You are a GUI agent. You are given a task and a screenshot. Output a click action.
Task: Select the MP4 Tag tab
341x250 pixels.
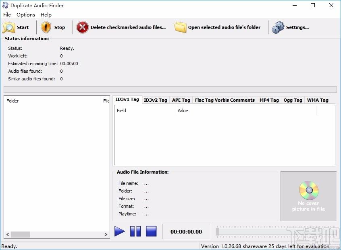(x=269, y=100)
